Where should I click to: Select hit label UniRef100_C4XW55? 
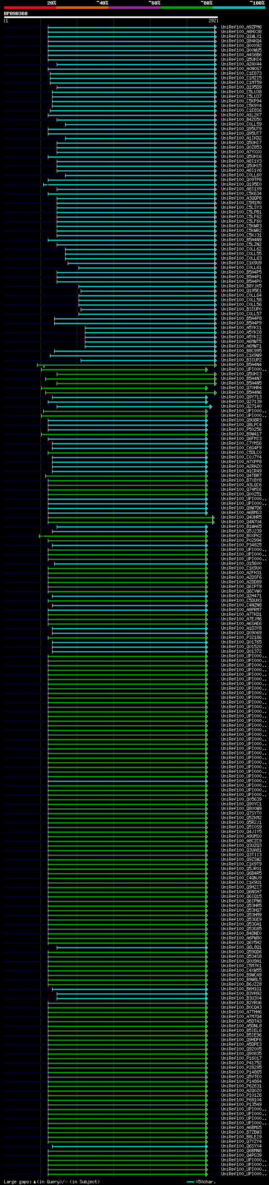(x=241, y=971)
